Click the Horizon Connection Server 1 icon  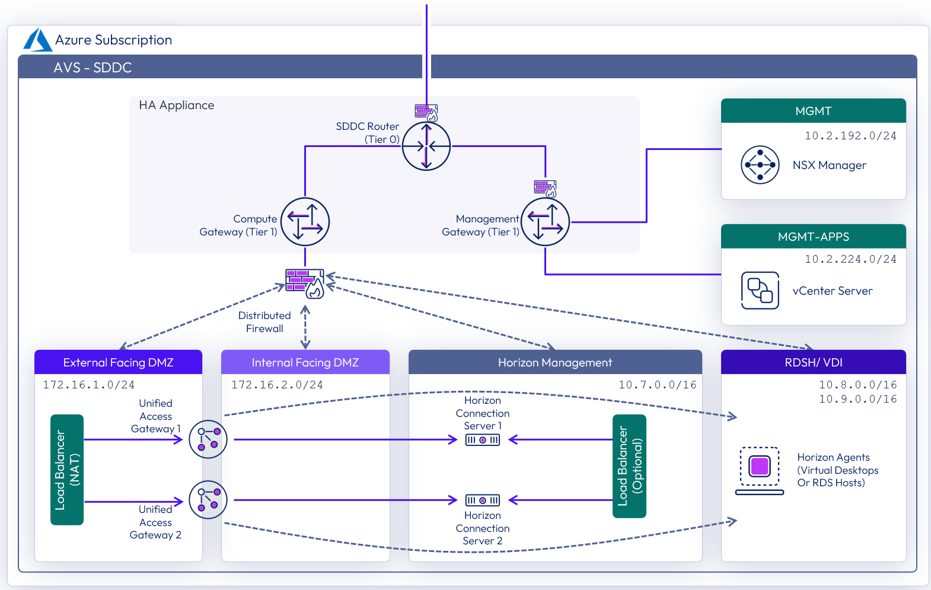(x=482, y=440)
